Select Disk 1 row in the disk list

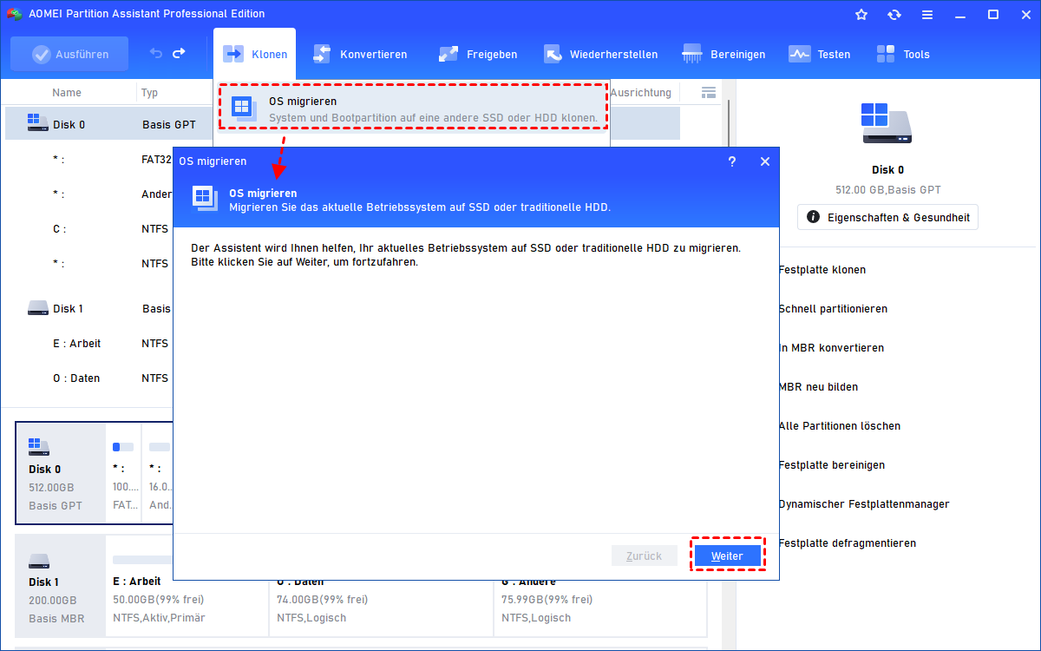coord(89,308)
